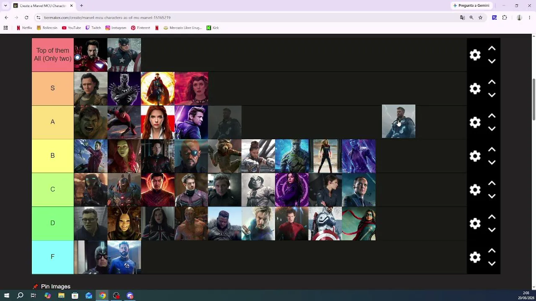Open the Mercado Libre bookmark
The width and height of the screenshot is (536, 301).
coord(183,28)
